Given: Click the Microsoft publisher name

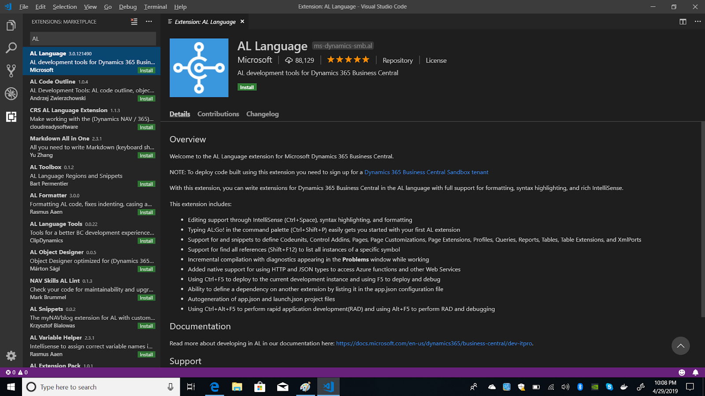Looking at the screenshot, I should (255, 60).
